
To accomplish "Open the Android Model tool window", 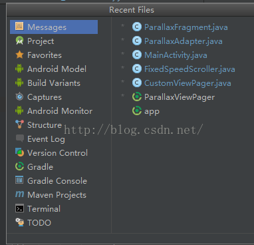I will click(54, 69).
